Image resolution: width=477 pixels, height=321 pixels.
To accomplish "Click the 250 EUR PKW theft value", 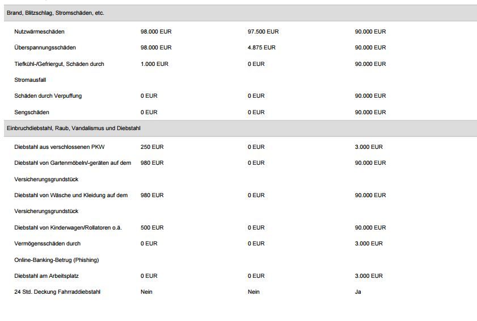I will coord(152,147).
